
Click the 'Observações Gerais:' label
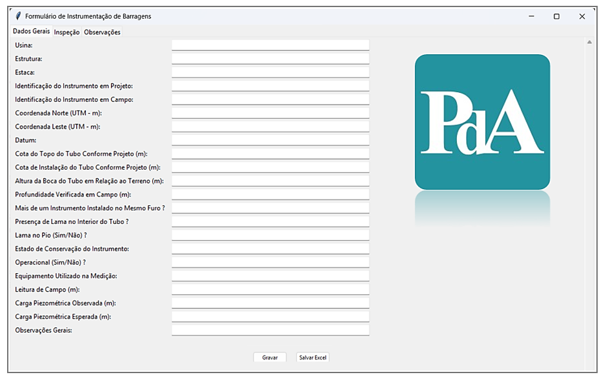point(43,331)
